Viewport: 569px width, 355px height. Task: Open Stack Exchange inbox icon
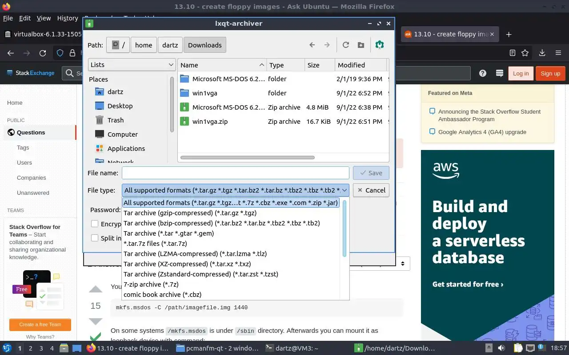(x=499, y=73)
